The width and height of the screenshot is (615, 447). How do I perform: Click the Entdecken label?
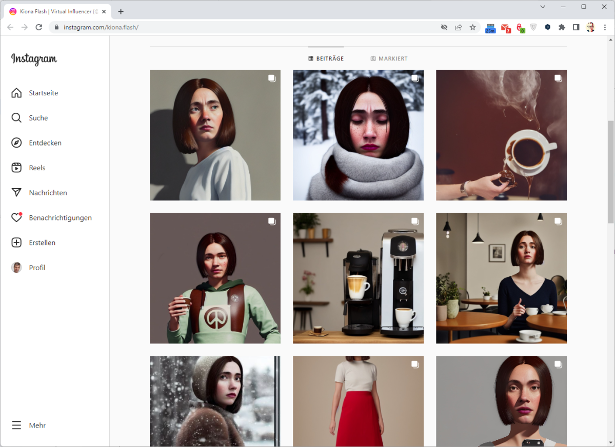[x=45, y=143]
